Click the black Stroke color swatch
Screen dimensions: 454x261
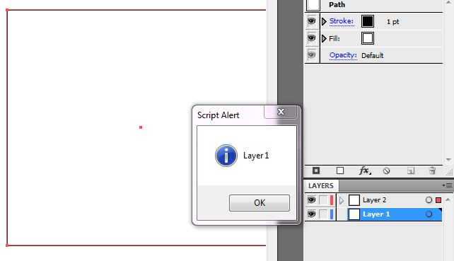click(368, 21)
